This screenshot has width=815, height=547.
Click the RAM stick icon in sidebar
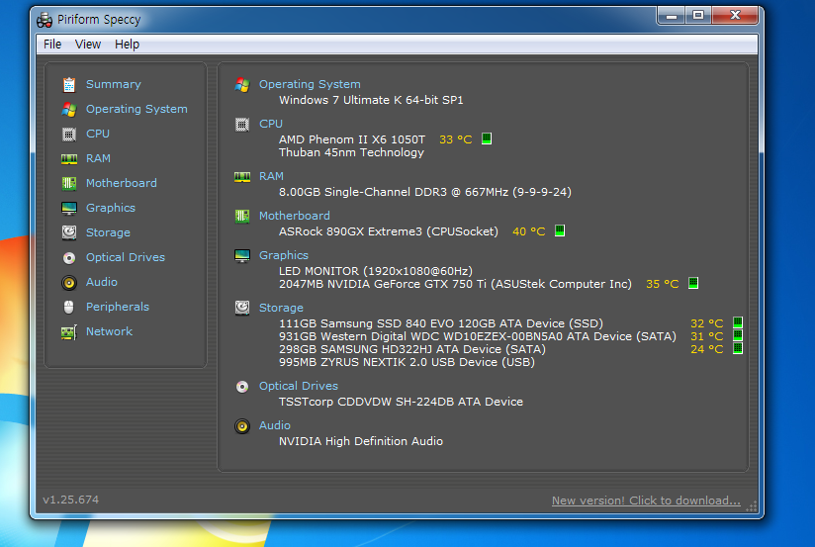point(69,158)
